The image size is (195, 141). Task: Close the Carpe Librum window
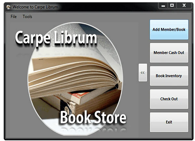pos(184,6)
